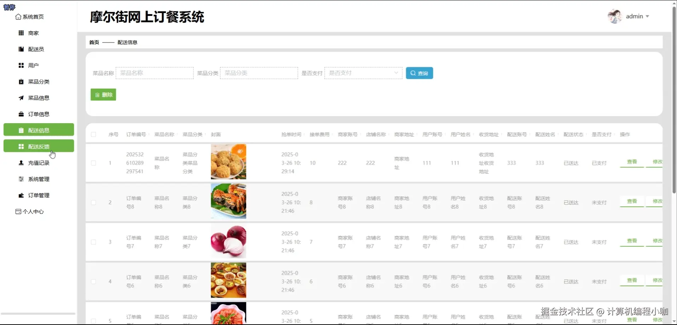
Task: Check the checkbox on row 1
Action: [x=93, y=163]
